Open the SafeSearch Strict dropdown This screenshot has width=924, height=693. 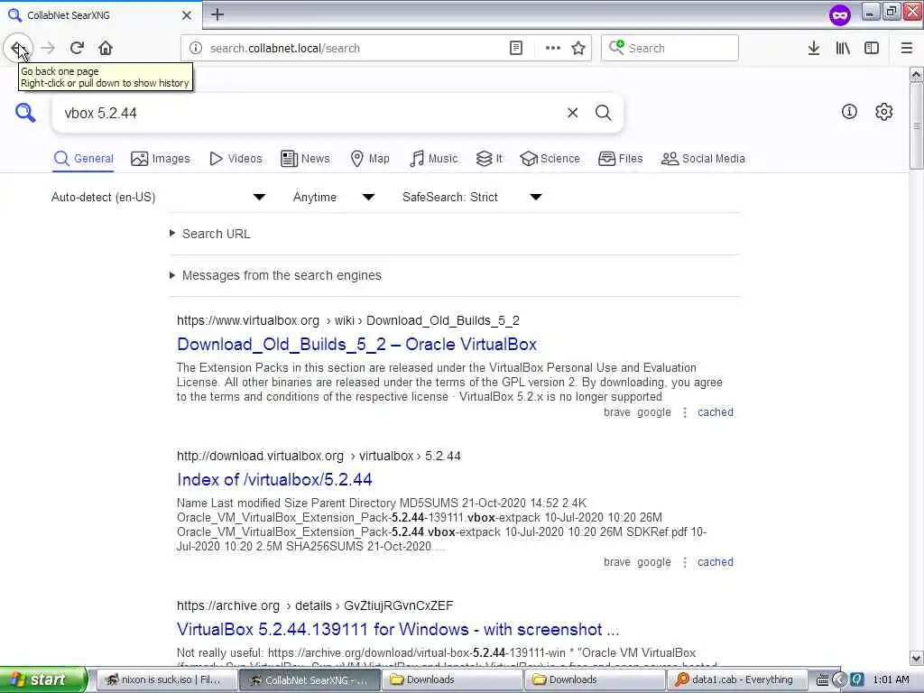tap(472, 197)
